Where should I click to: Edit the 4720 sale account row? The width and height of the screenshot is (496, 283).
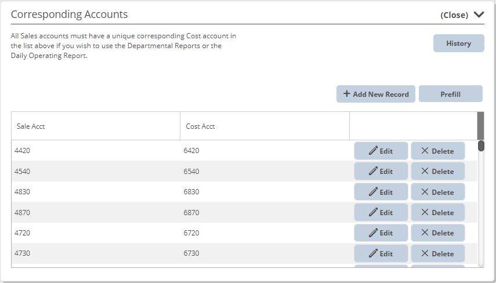coord(381,233)
